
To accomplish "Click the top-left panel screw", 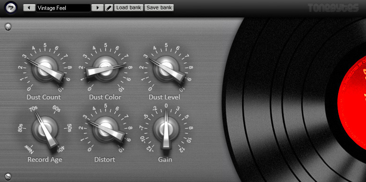I will [x=8, y=26].
